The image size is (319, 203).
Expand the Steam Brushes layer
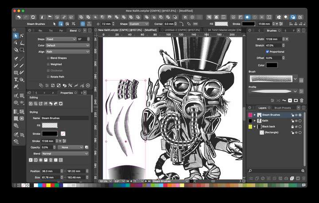tap(254, 115)
